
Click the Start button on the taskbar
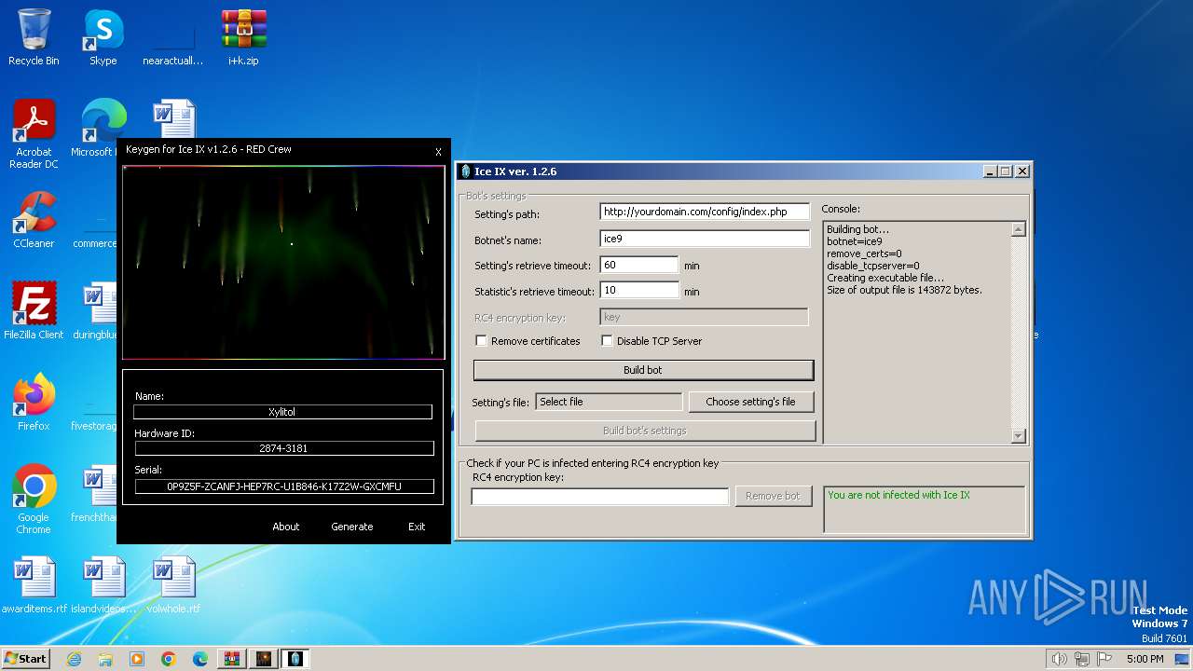[25, 658]
